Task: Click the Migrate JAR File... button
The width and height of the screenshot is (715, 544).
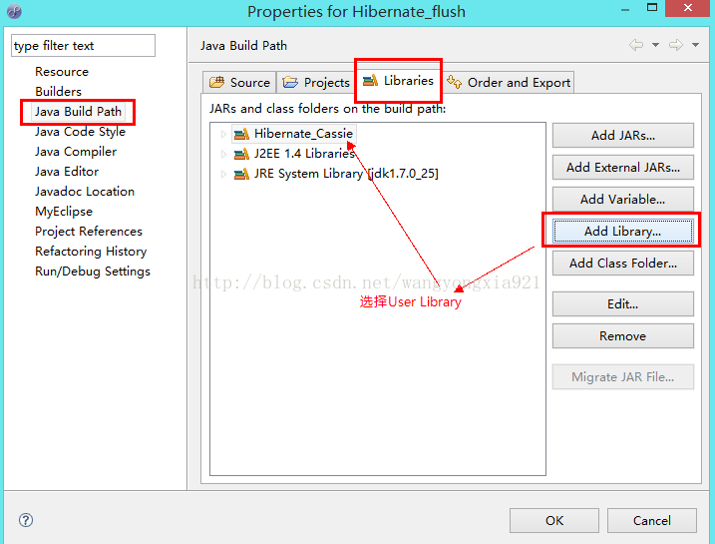Action: click(x=623, y=377)
